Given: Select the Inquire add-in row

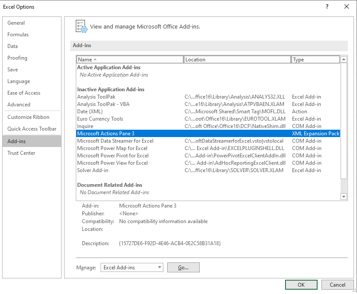Looking at the screenshot, I should click(208, 126).
